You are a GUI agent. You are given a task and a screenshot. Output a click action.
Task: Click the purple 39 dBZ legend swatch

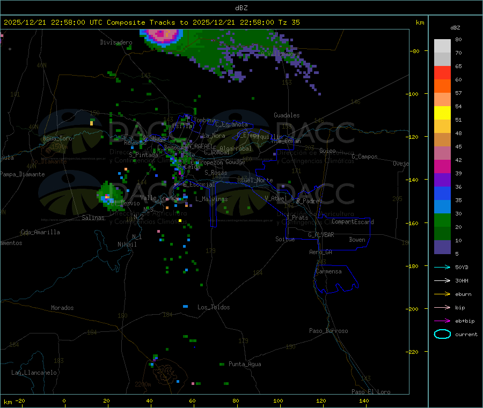click(442, 180)
